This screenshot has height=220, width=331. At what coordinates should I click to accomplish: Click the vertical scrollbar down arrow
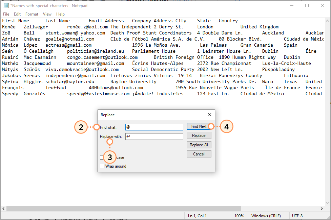coord(327,203)
